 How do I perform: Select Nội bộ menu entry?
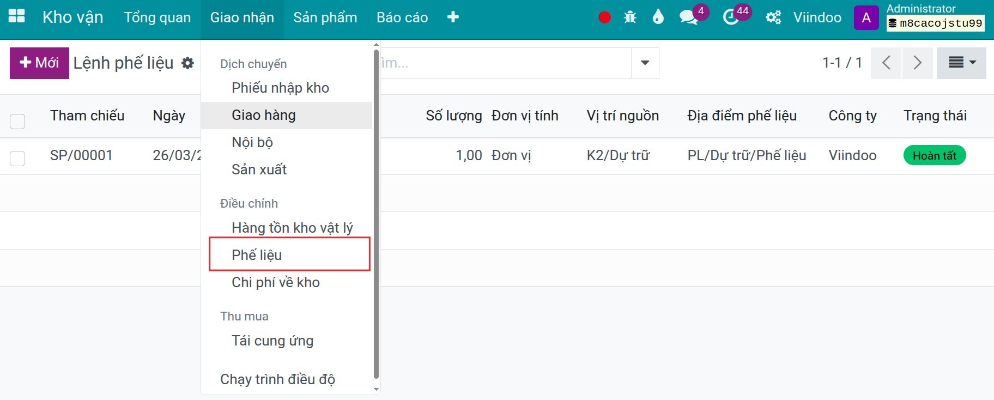(x=287, y=142)
